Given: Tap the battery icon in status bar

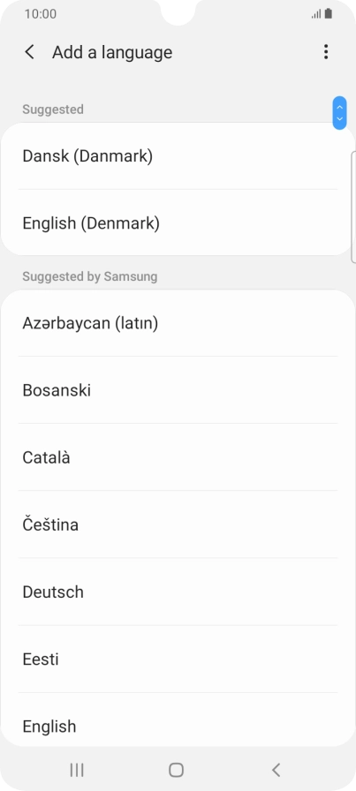Looking at the screenshot, I should coord(329,14).
